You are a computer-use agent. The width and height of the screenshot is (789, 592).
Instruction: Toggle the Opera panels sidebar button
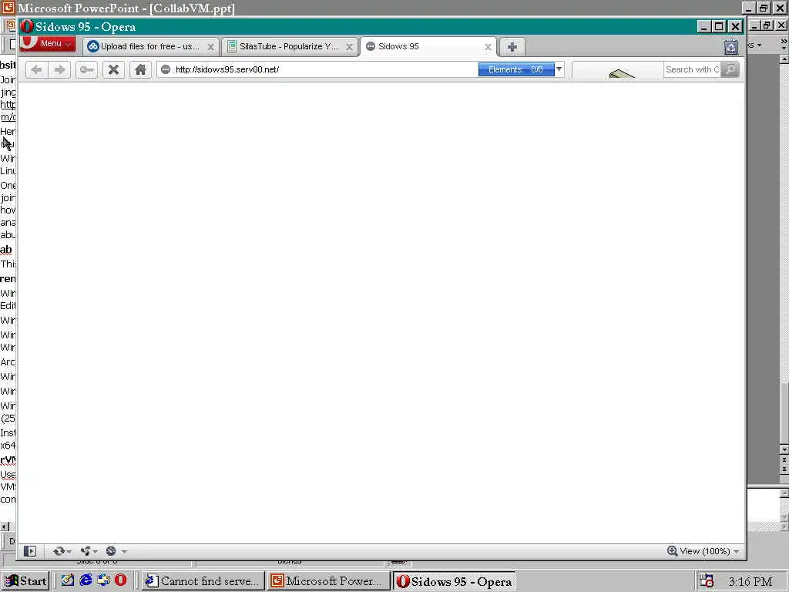coord(30,551)
